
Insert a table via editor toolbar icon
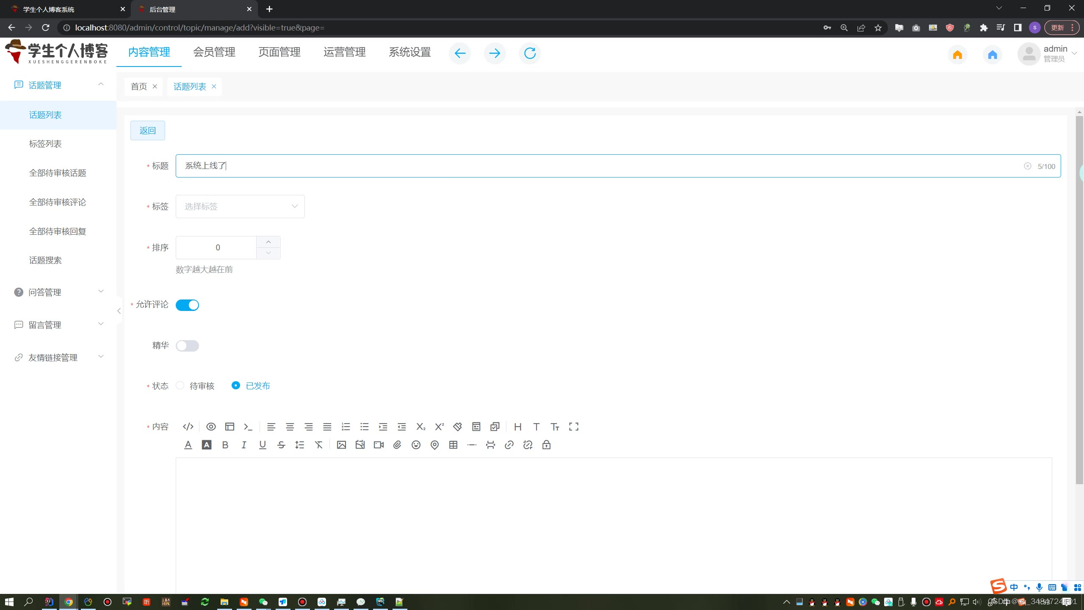[x=453, y=445]
